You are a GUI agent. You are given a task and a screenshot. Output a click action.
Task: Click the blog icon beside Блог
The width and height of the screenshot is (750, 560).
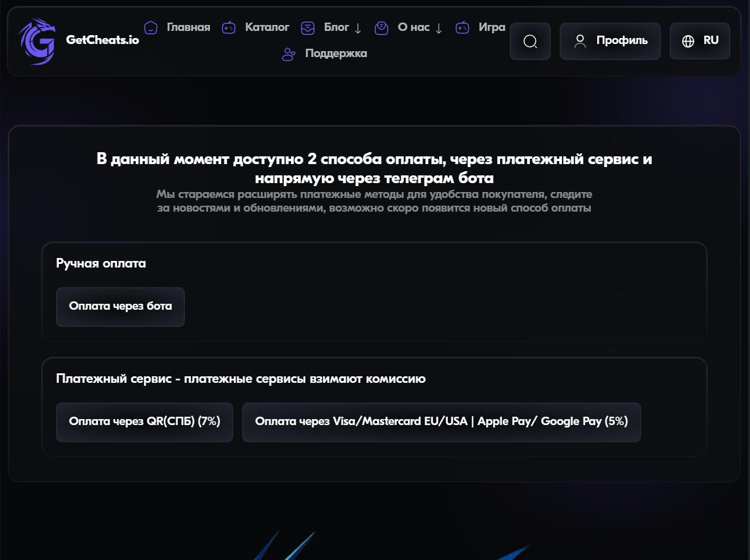coord(308,27)
